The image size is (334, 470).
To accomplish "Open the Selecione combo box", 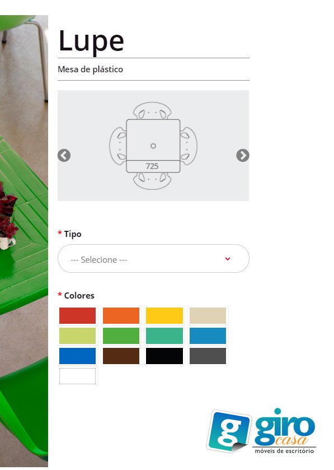I will click(153, 259).
